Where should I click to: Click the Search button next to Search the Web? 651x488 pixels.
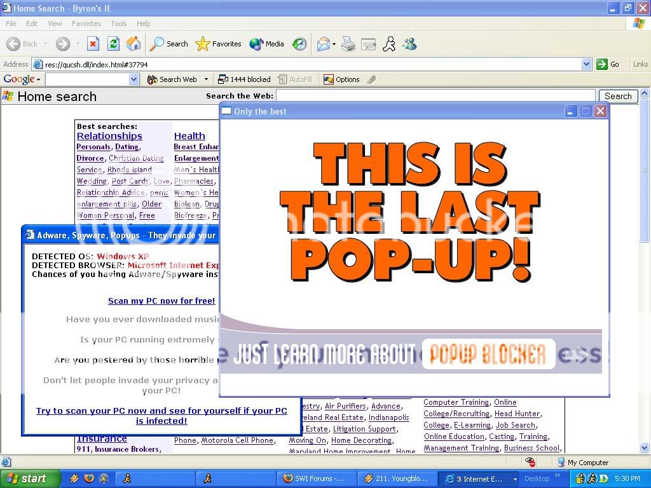618,97
